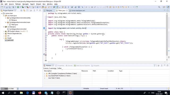The width and height of the screenshot is (170, 95).
Task: Toggle Link with Editor in Project Explorer
Action: point(24,11)
